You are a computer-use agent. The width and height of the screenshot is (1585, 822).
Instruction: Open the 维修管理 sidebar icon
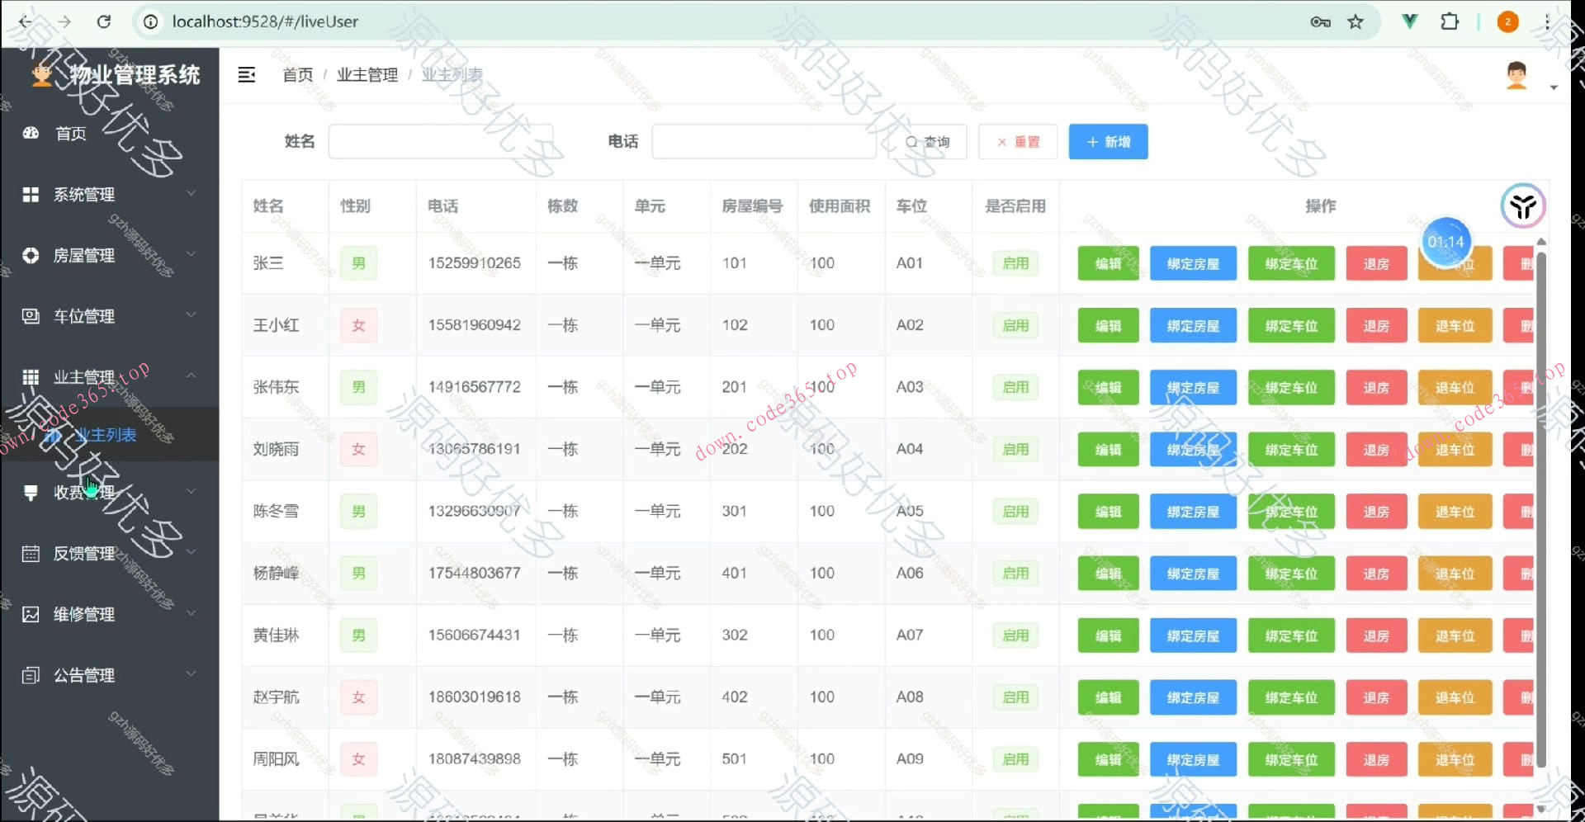[x=31, y=613]
